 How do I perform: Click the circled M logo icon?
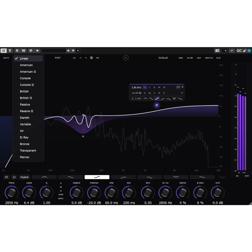tap(126, 58)
